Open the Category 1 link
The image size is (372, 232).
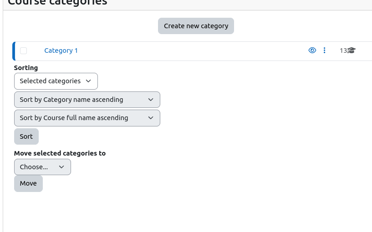(61, 50)
